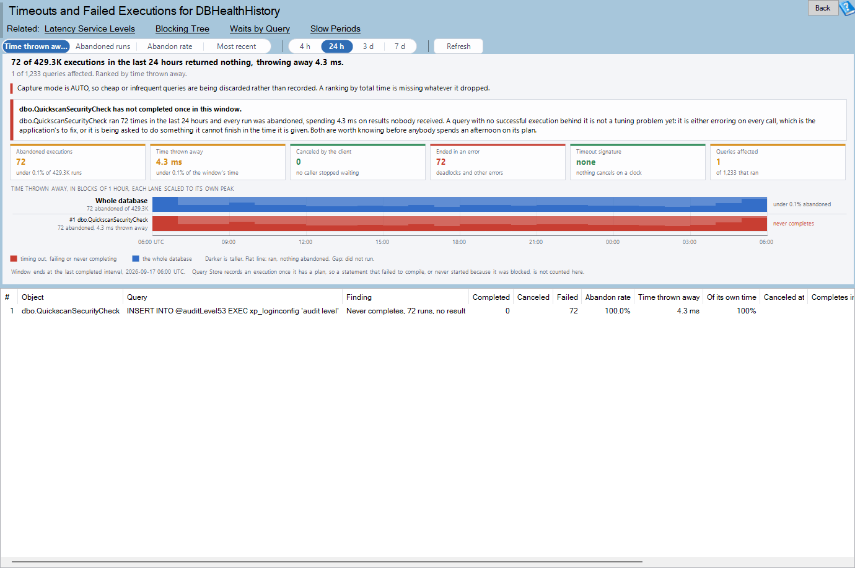
Task: Switch to the Abandoned runs tab
Action: tap(103, 46)
